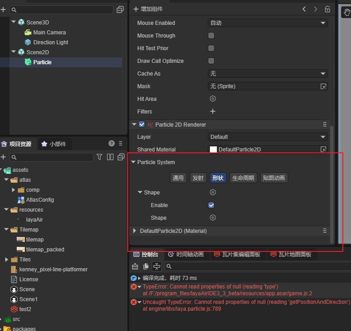
Task: Switch to the 小部件 tab
Action: (54, 144)
